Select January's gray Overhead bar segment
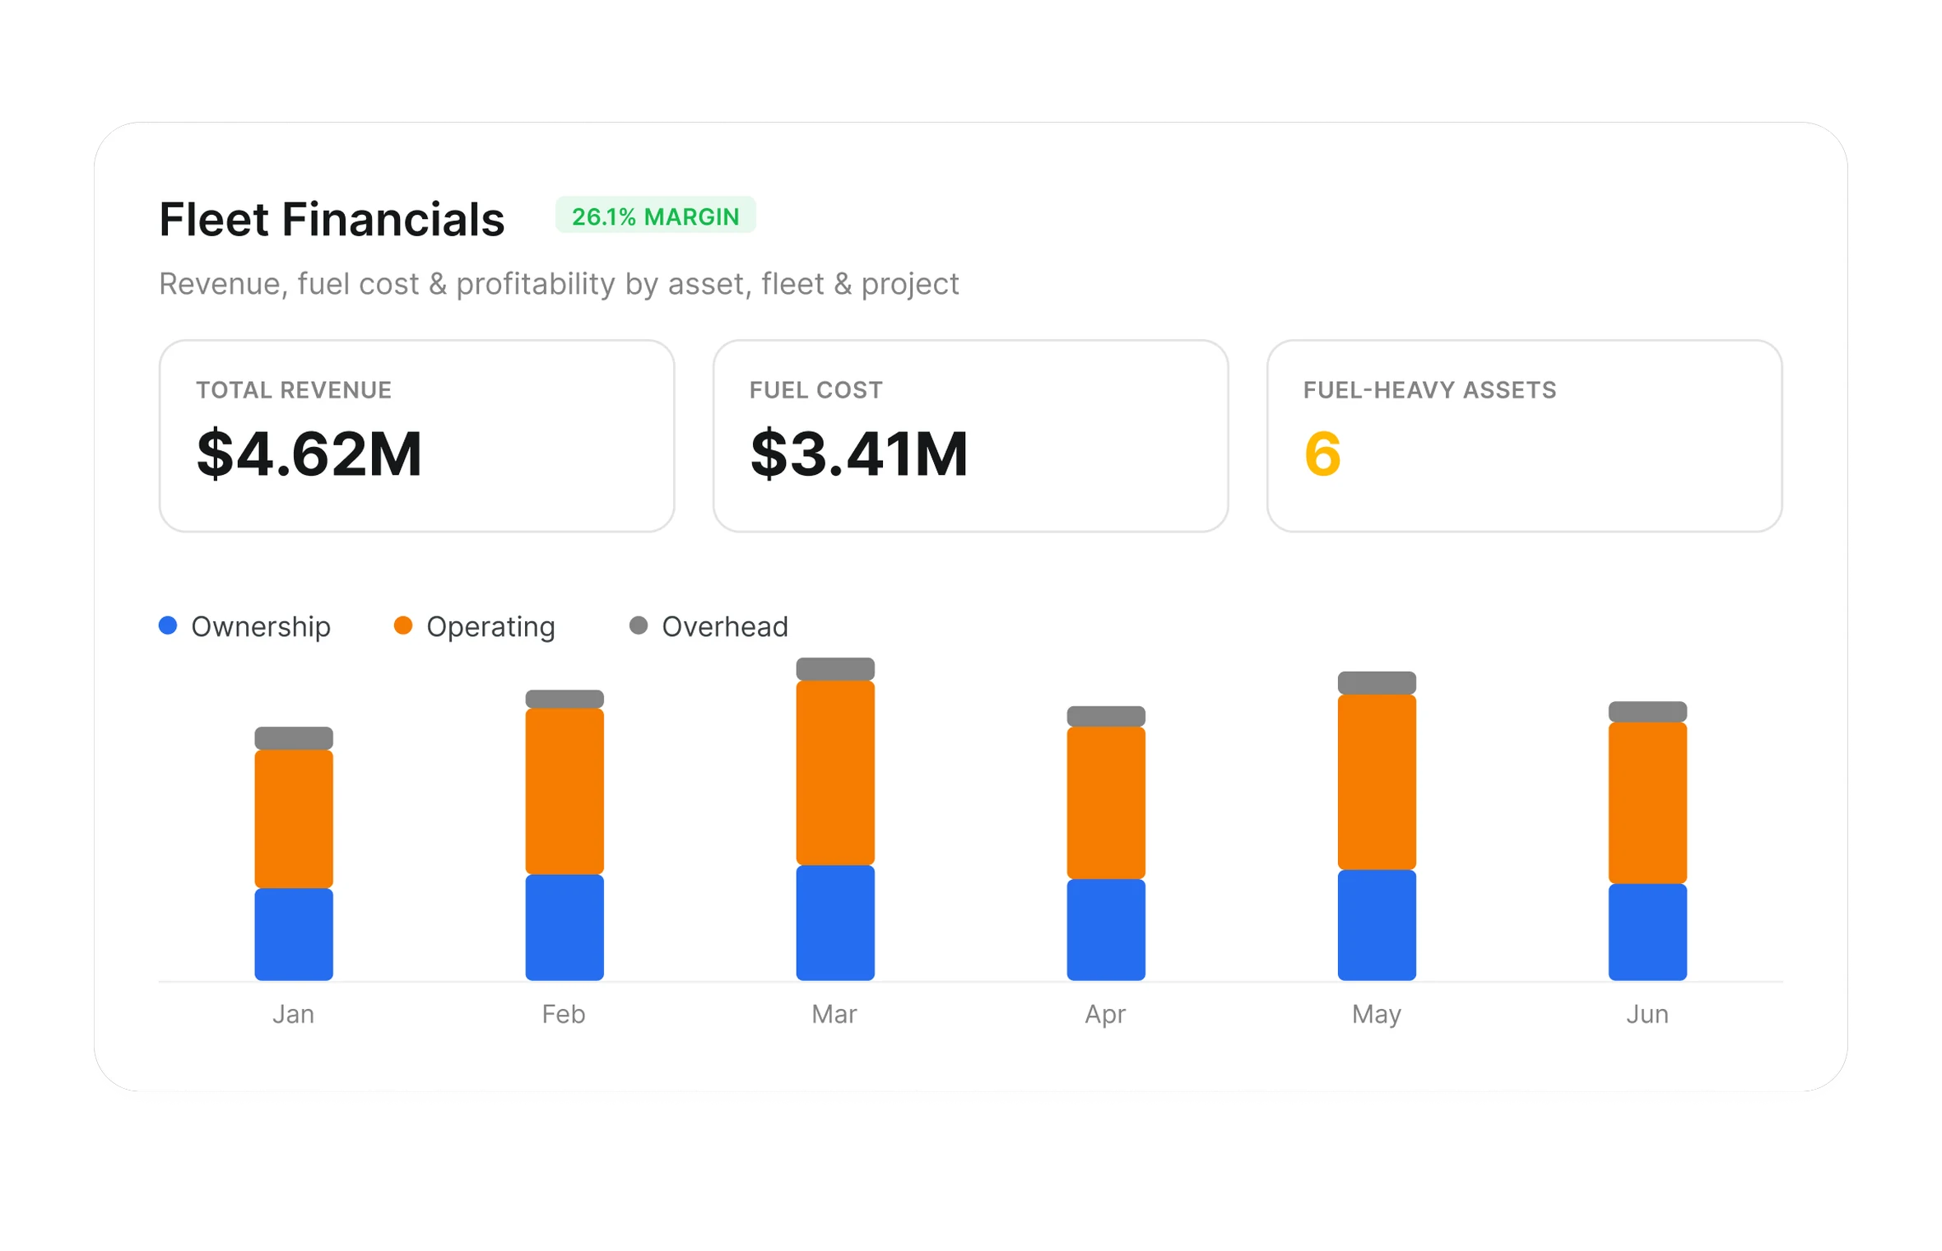Screen dimensions: 1942x1251 tap(294, 737)
